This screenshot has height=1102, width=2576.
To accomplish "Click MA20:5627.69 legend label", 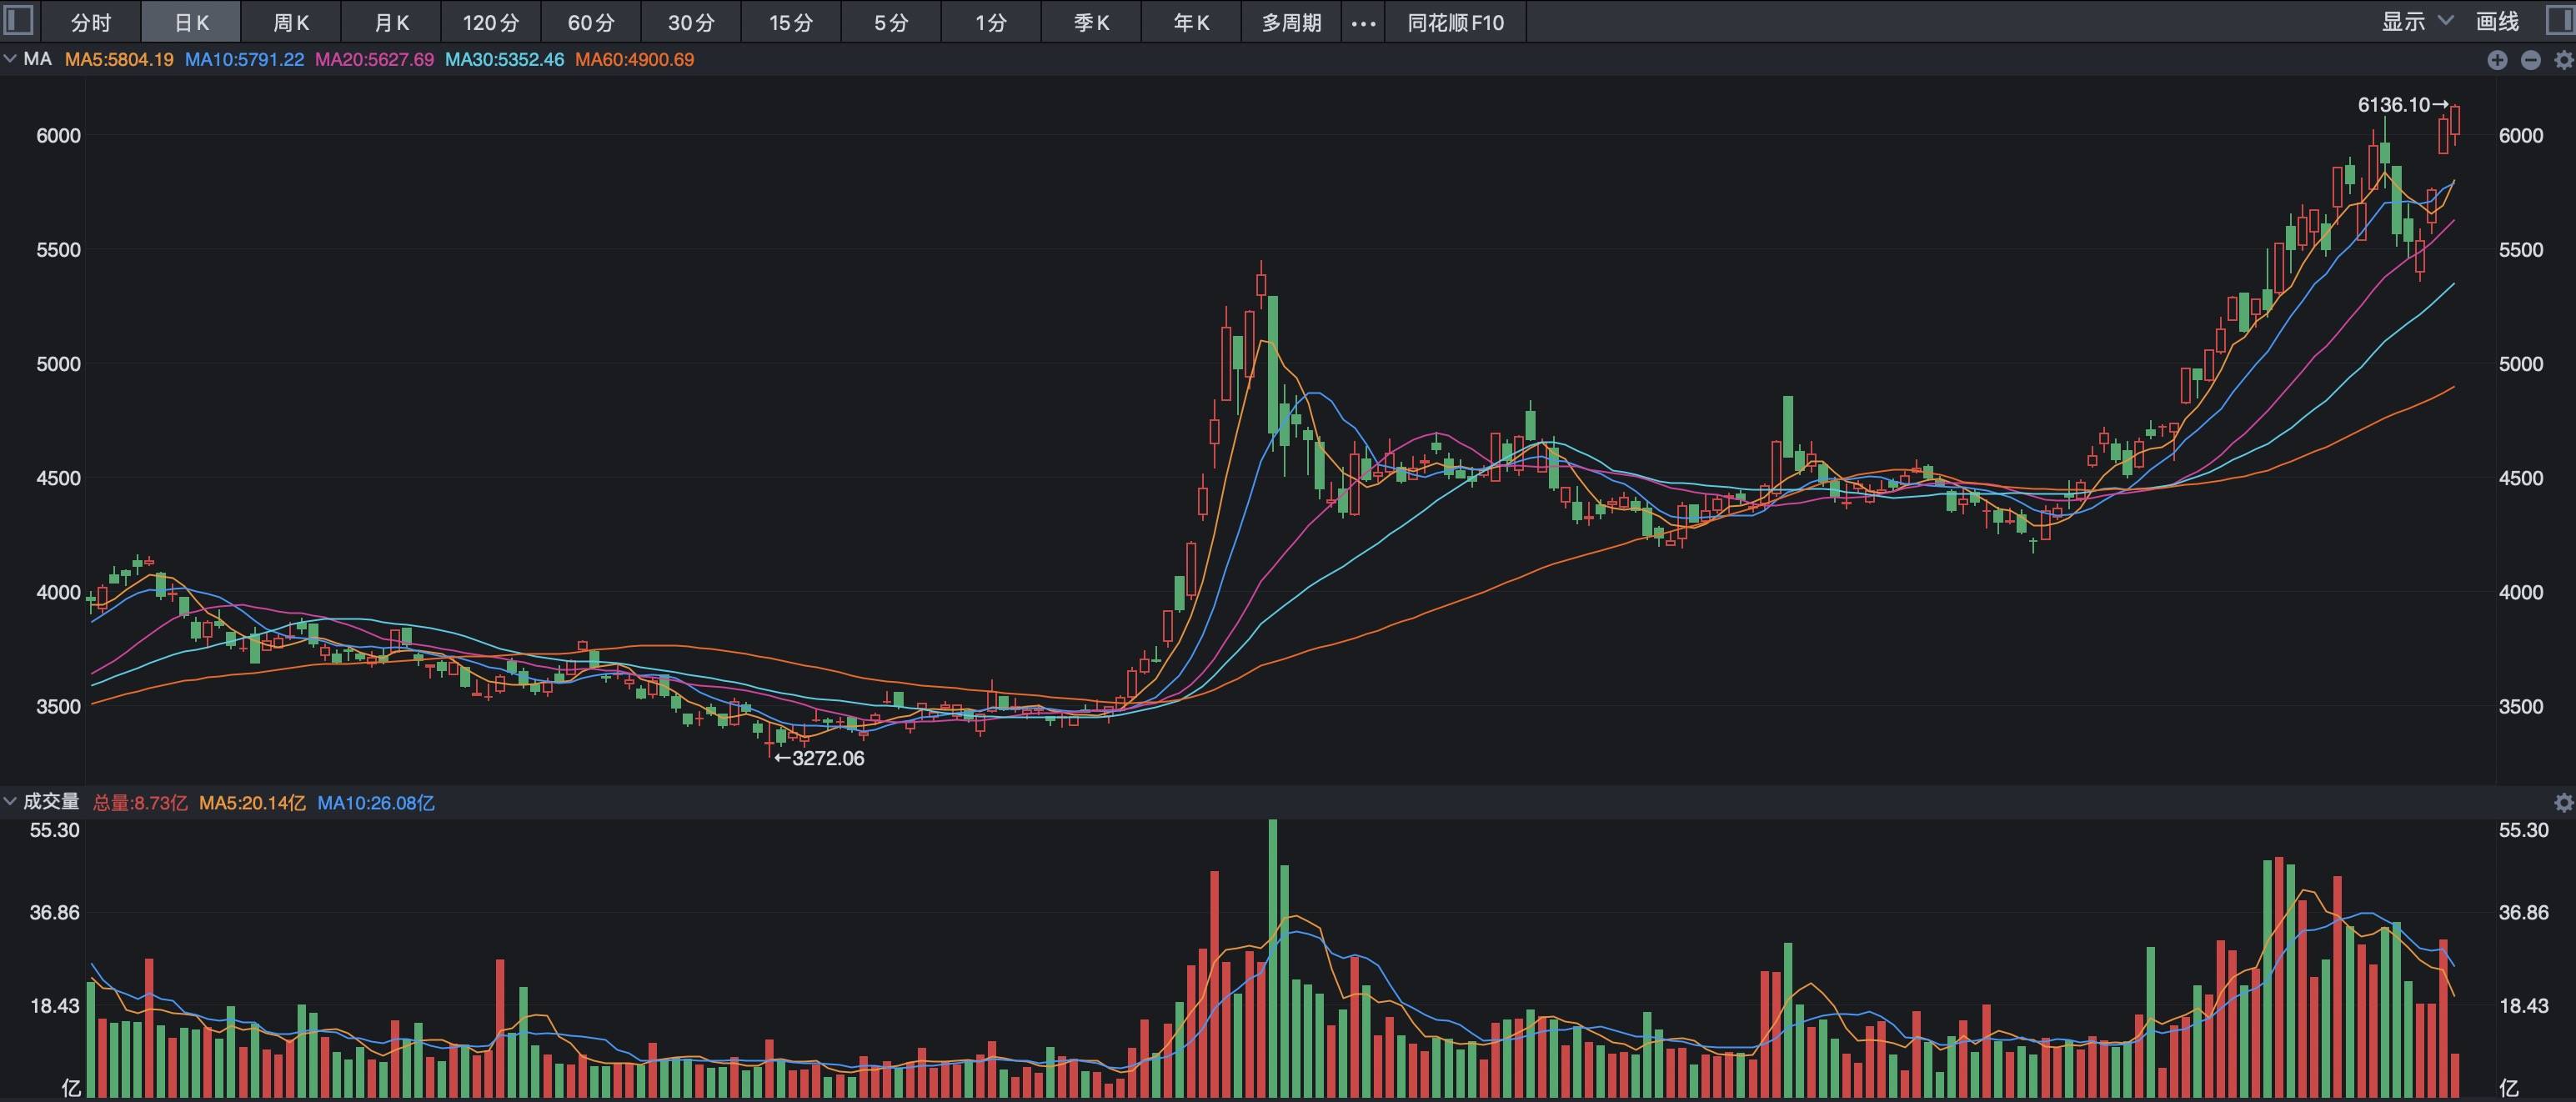I will coord(374,59).
